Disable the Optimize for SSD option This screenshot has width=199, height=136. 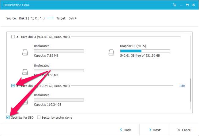click(8, 117)
